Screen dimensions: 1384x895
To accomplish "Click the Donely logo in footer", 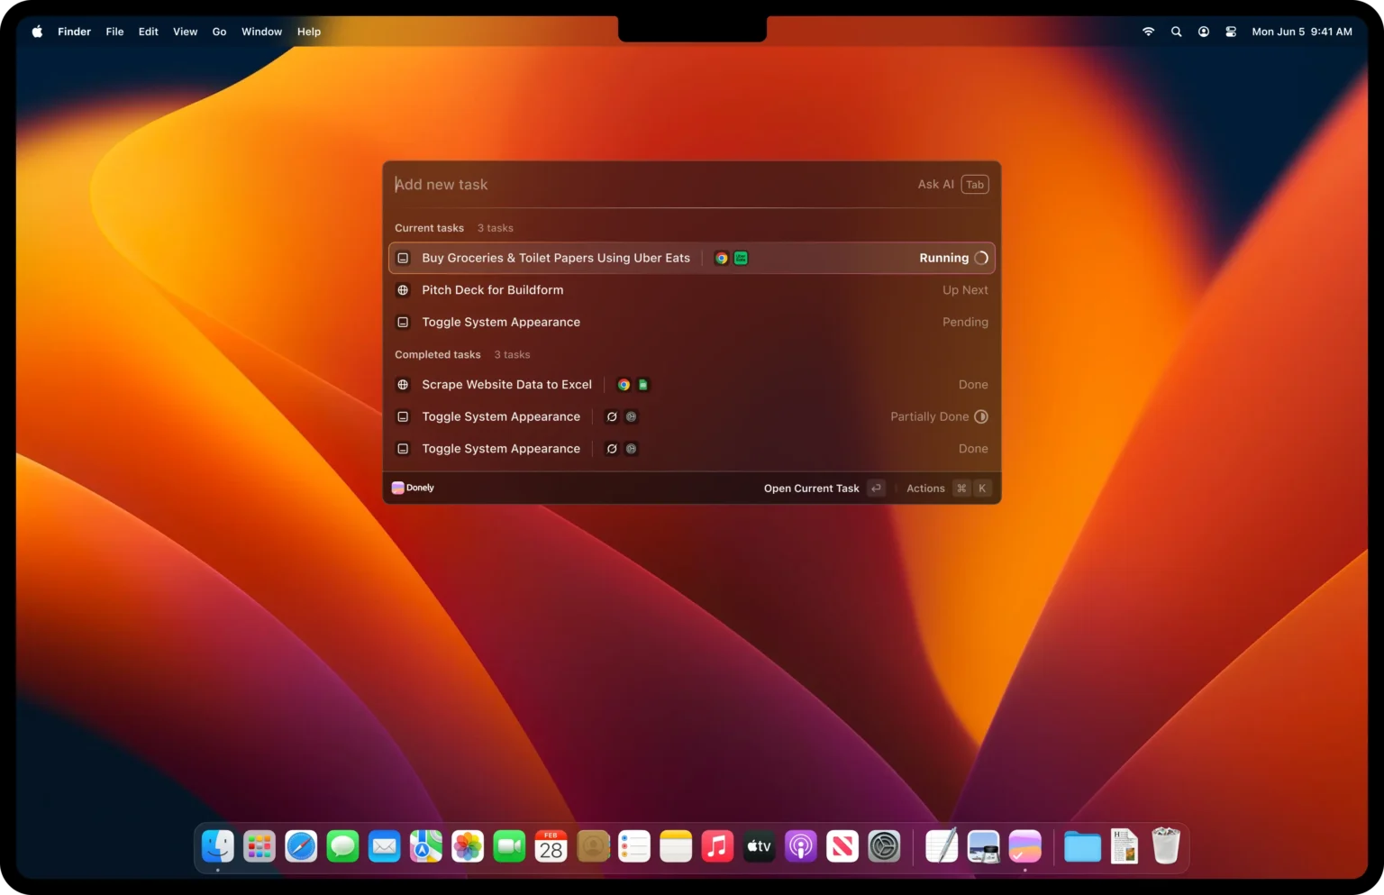I will coord(413,488).
